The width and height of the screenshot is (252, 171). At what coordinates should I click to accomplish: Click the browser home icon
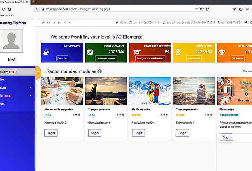[x=9, y=8]
